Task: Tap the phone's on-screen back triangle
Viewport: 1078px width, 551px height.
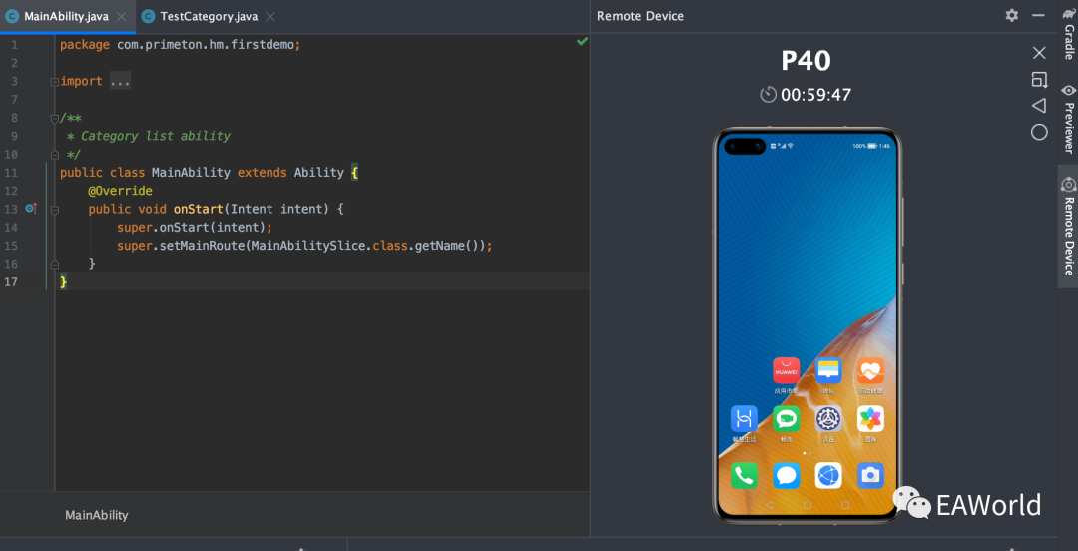Action: click(x=769, y=505)
